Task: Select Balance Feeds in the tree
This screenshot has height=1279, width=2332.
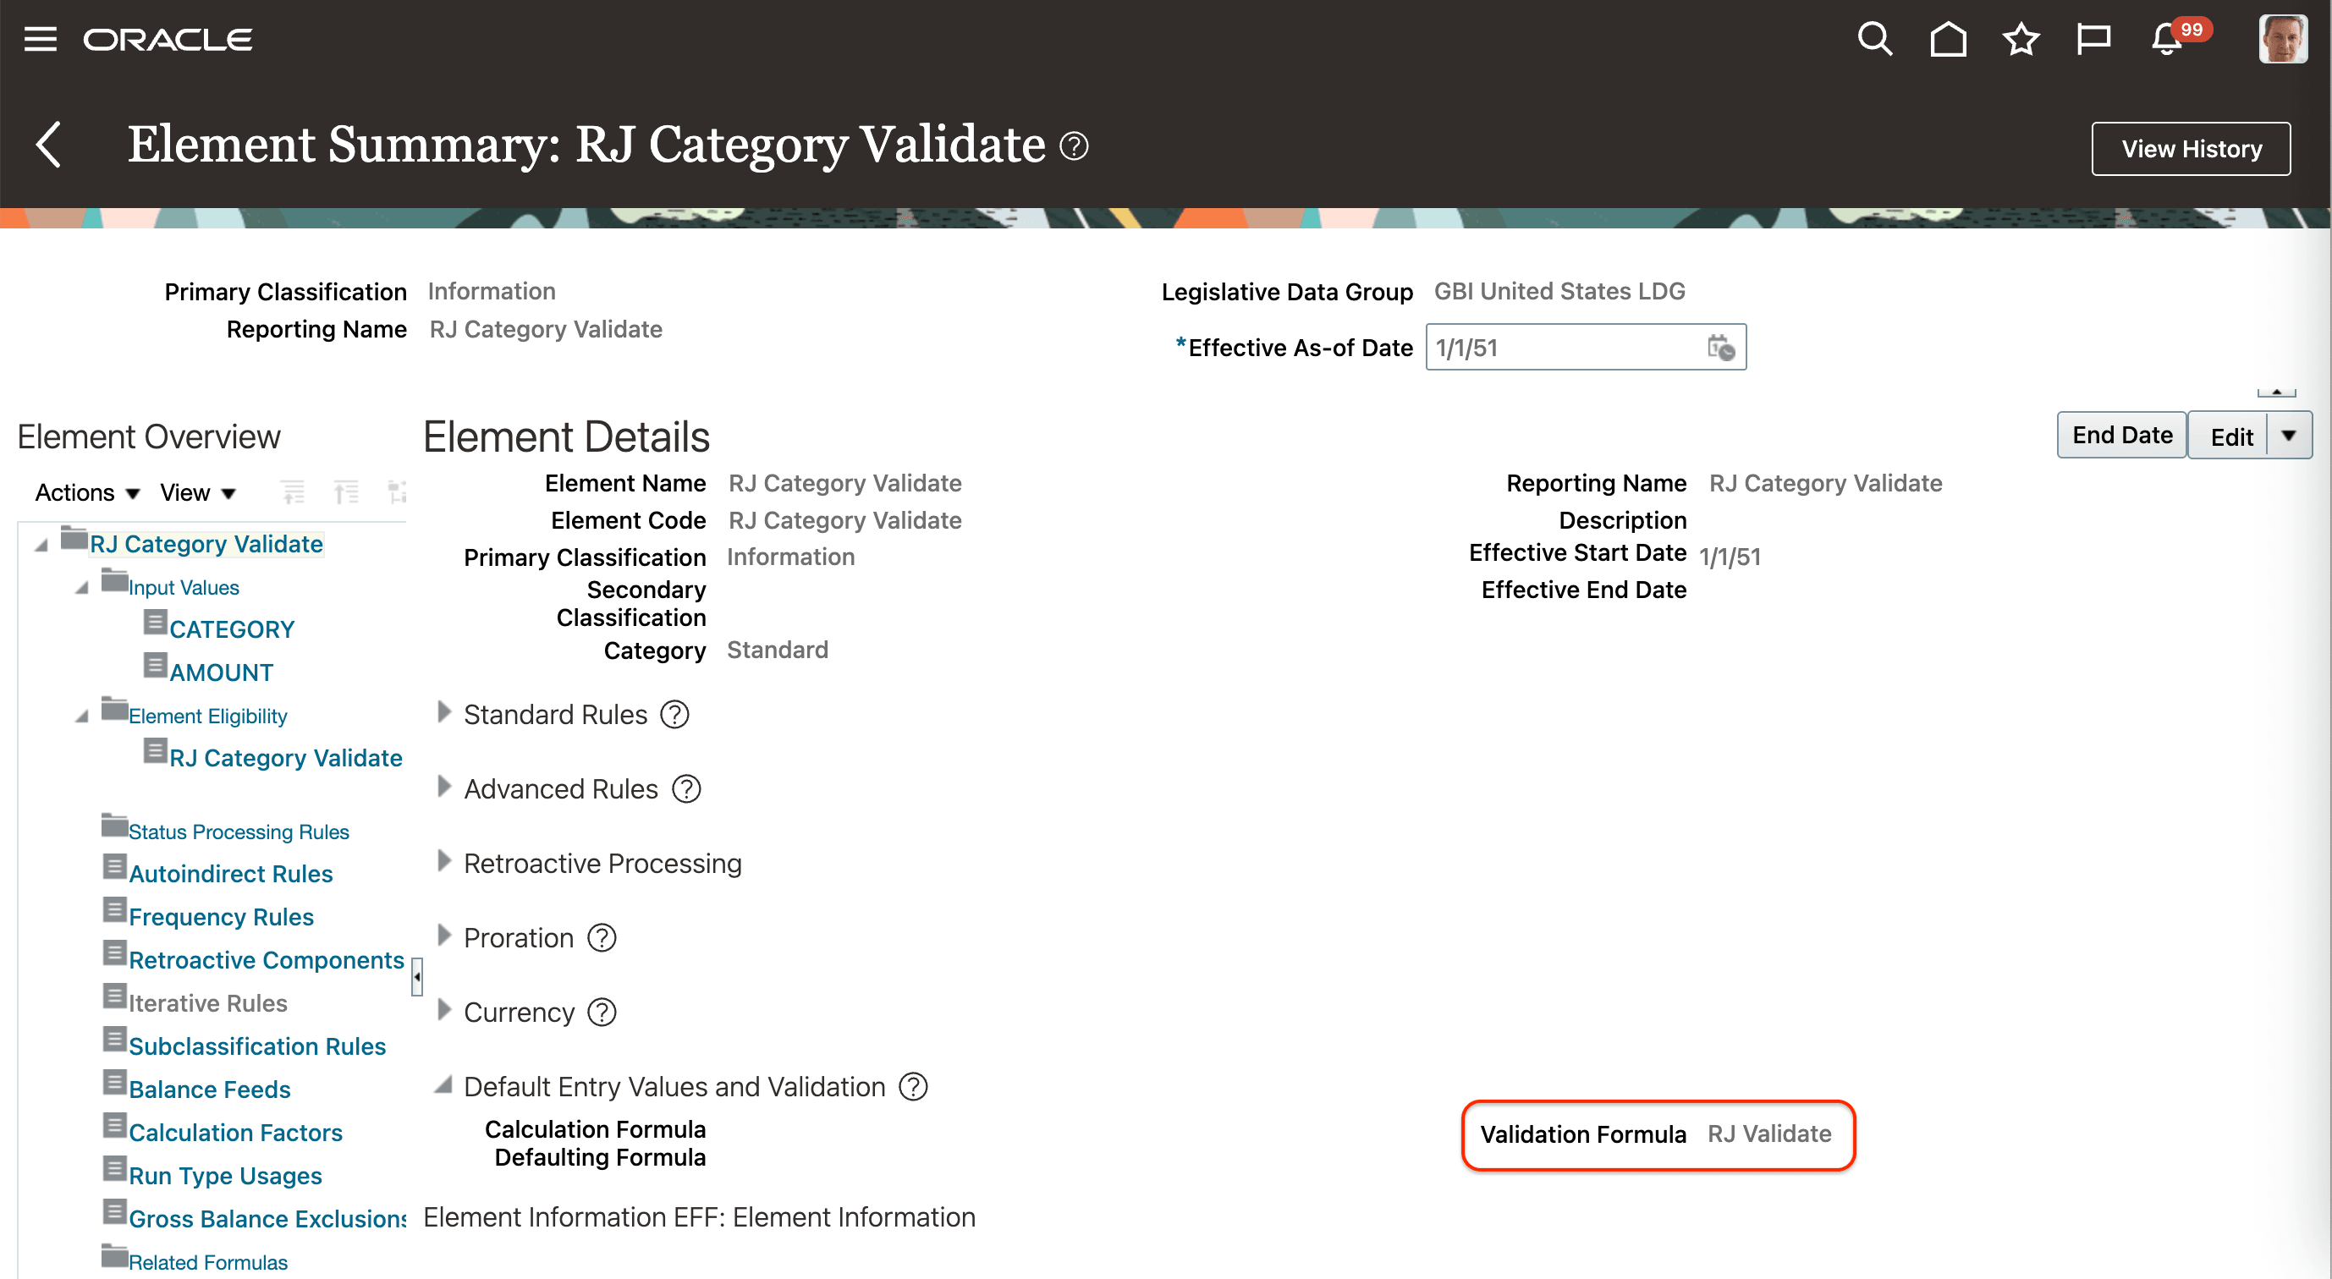Action: [209, 1090]
